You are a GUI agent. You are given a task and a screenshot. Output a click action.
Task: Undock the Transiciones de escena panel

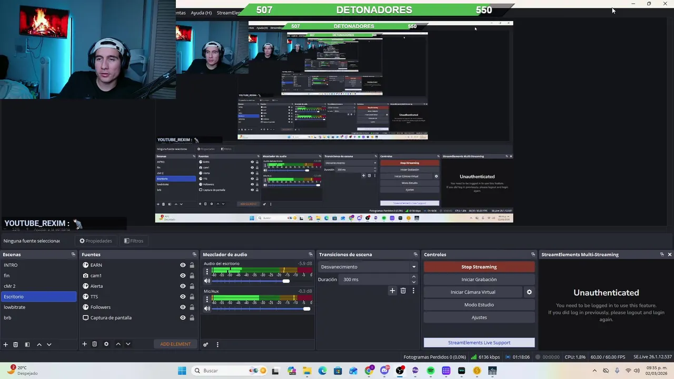pos(415,255)
